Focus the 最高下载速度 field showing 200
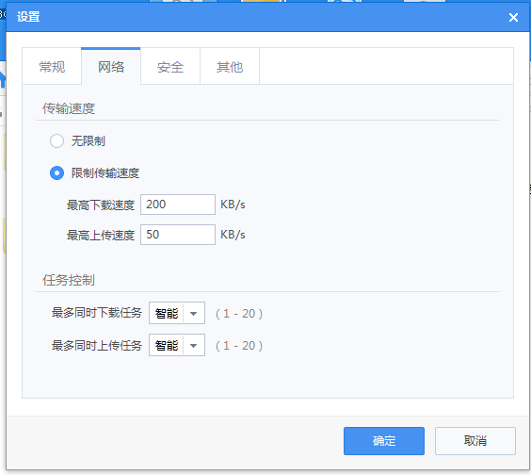The height and width of the screenshot is (475, 531). (x=178, y=205)
